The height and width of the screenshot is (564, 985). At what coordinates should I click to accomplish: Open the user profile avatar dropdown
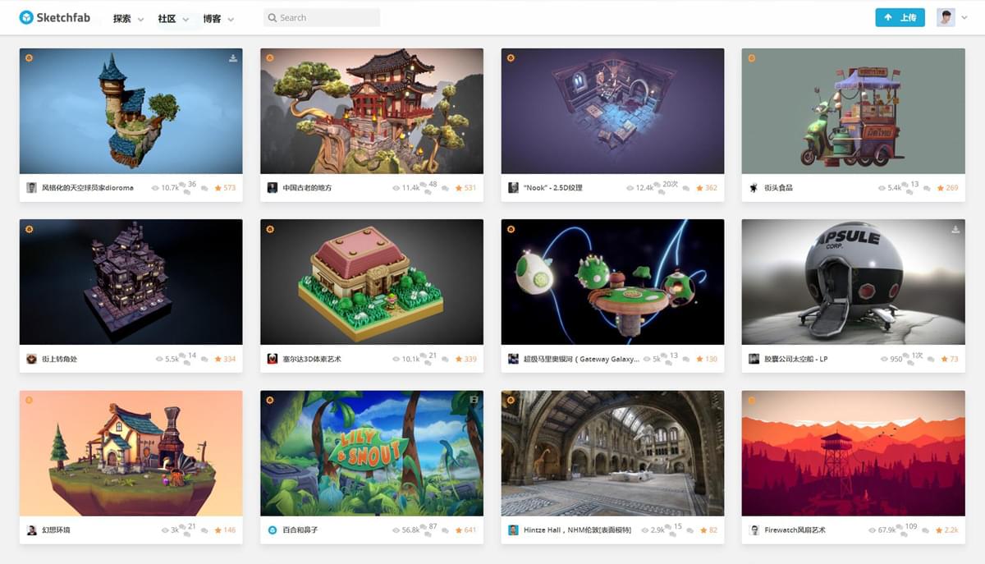(952, 17)
